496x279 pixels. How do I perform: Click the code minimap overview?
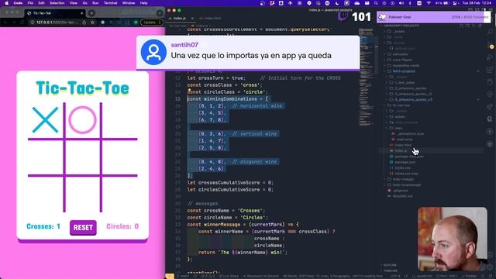(367, 77)
